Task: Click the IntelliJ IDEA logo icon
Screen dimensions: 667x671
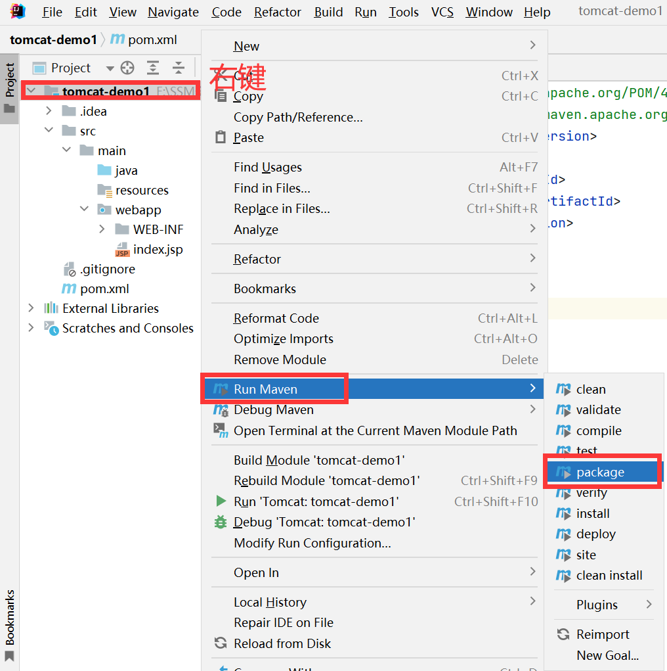Action: point(18,11)
